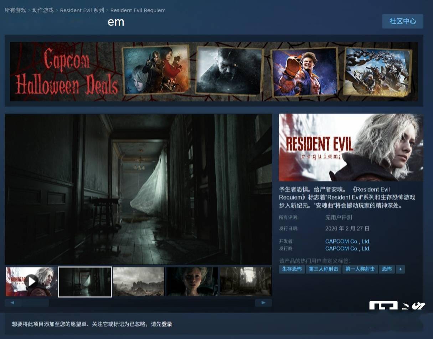
Task: Select the 恐怖 tag
Action: coord(387,269)
